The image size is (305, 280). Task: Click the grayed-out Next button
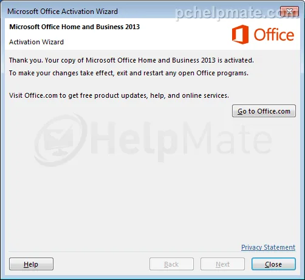[x=222, y=264]
